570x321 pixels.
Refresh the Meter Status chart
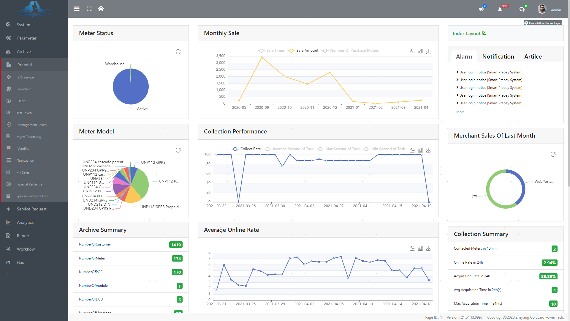(x=178, y=52)
